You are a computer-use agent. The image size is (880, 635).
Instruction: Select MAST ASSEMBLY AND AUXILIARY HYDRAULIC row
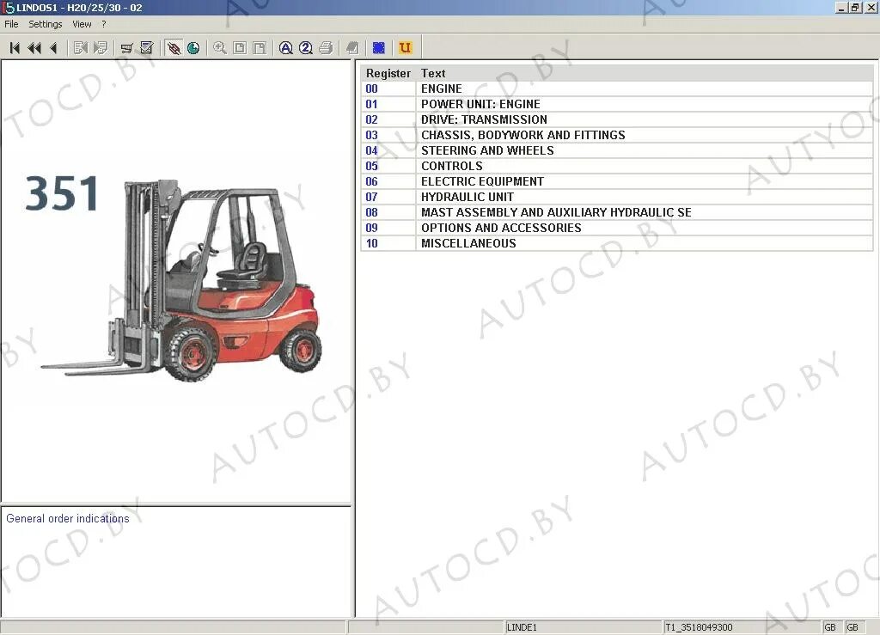(x=617, y=212)
